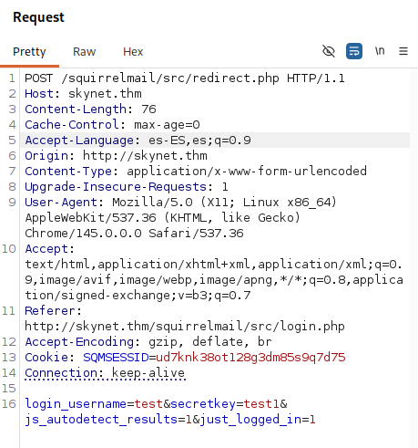Viewport: 418px width, 448px height.
Task: Click the POST /squirrelmail/src/redirect.php request line
Action: 185,78
